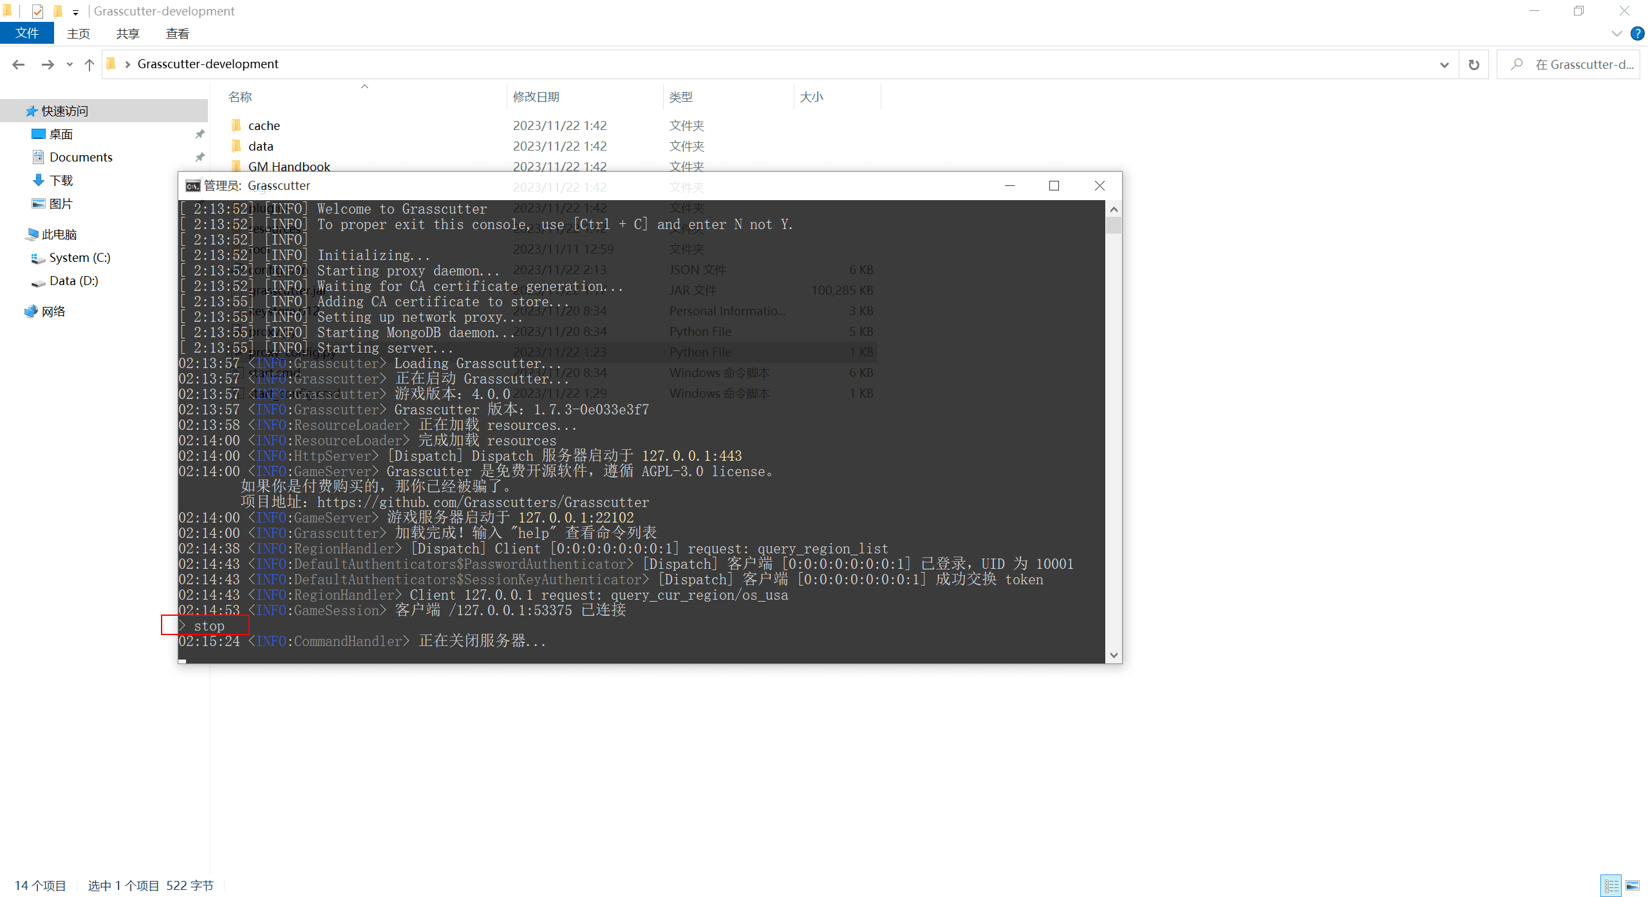Click the Explorer title bar folder icon
The image size is (1648, 897).
[x=8, y=11]
